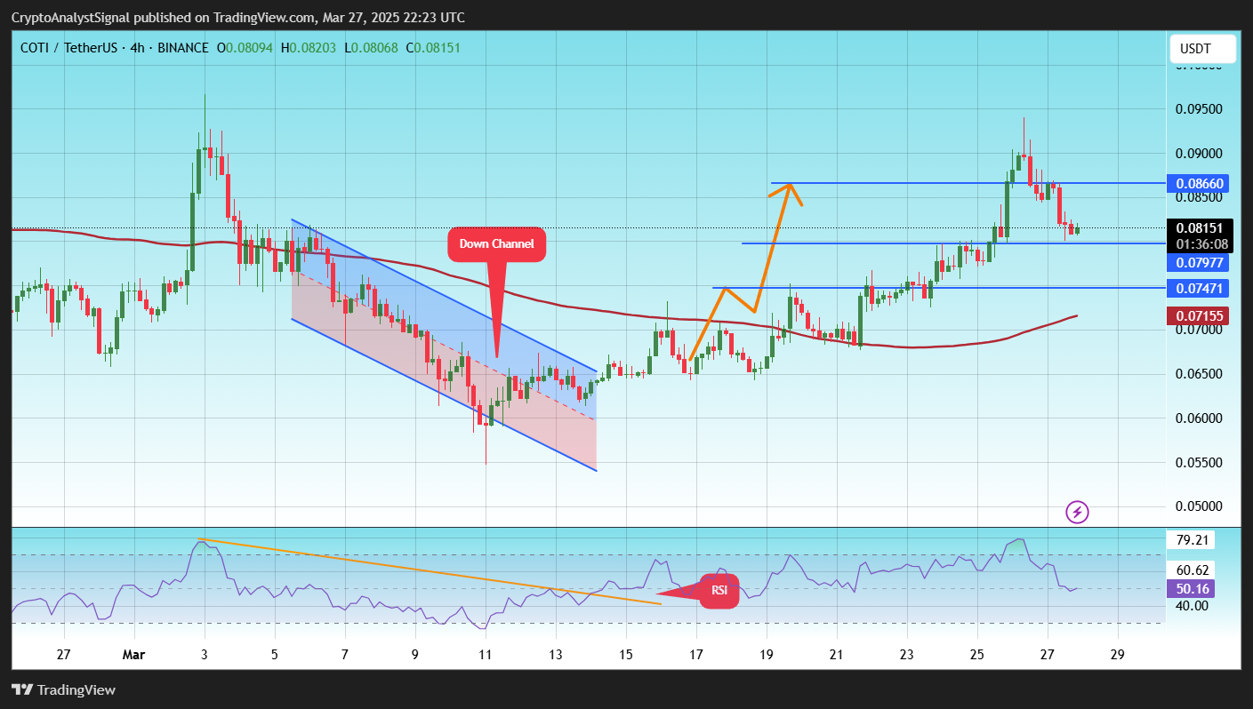1253x709 pixels.
Task: Open the USDT currency selector
Action: (1203, 48)
